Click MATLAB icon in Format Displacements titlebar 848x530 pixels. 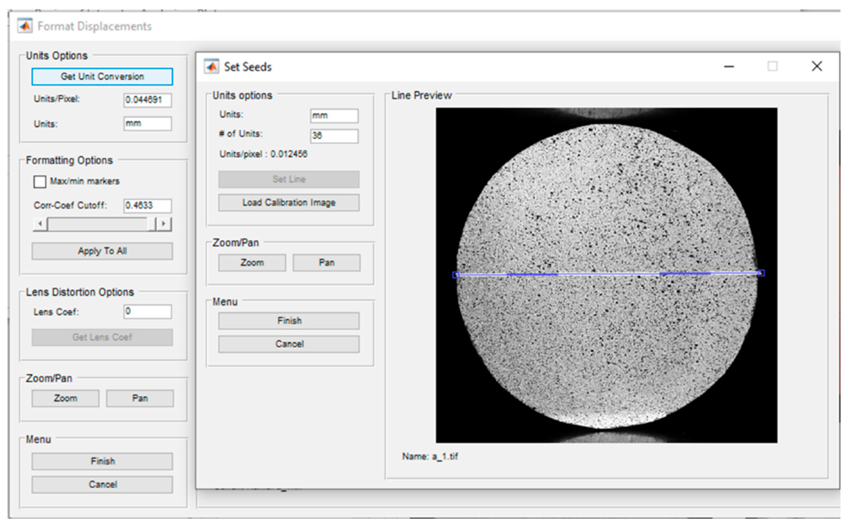pyautogui.click(x=25, y=26)
